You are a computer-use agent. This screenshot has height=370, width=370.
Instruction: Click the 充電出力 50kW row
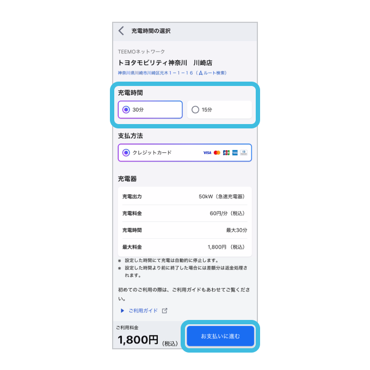(185, 196)
